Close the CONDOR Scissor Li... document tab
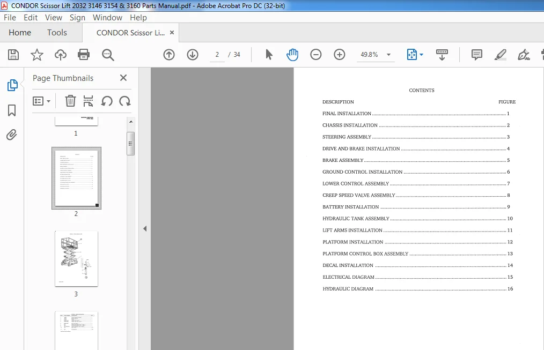 [172, 33]
